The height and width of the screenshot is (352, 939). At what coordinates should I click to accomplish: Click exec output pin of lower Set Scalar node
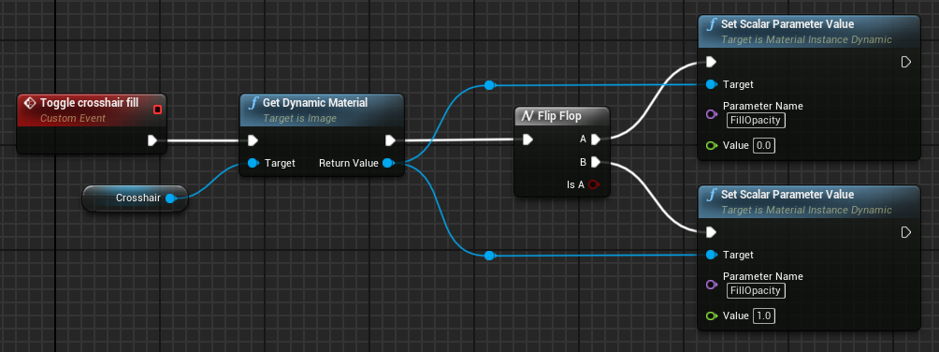pos(906,232)
